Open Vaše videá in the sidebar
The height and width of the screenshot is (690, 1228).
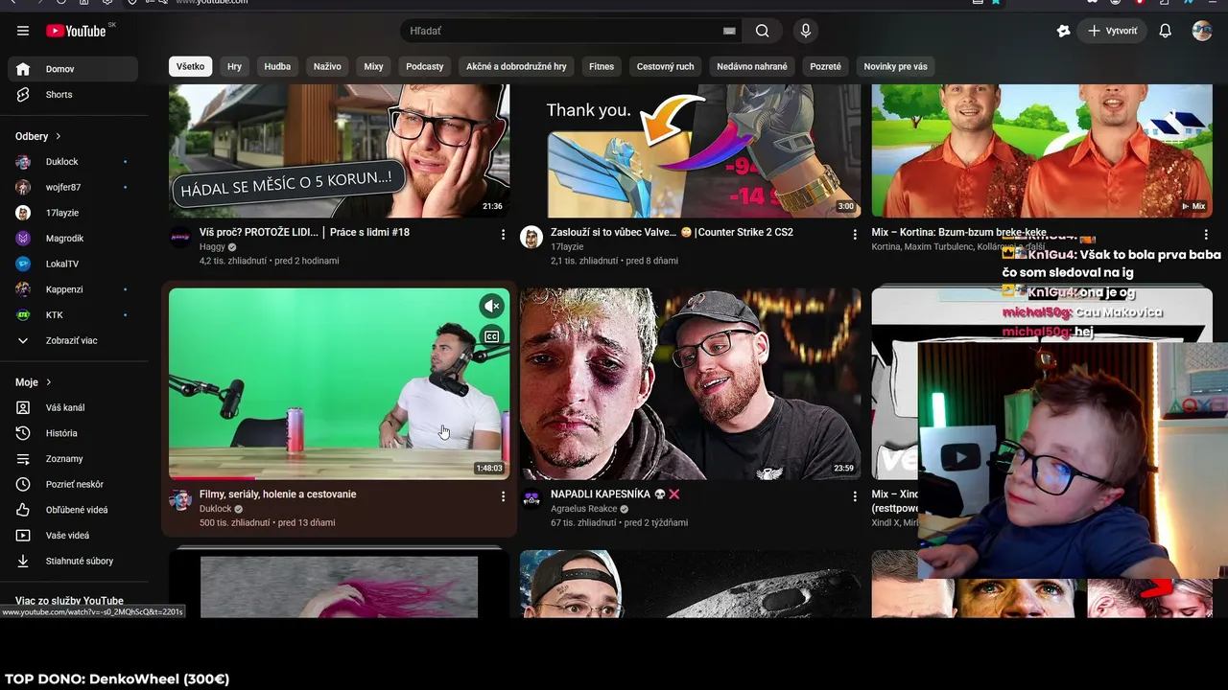(73, 536)
